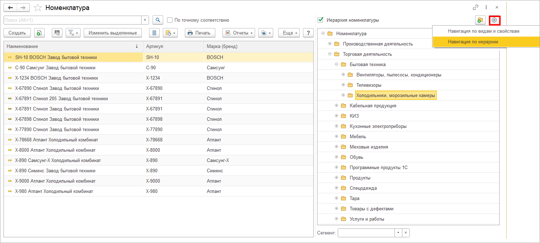Click the get link chain icon
The image size is (540, 243).
475,7
